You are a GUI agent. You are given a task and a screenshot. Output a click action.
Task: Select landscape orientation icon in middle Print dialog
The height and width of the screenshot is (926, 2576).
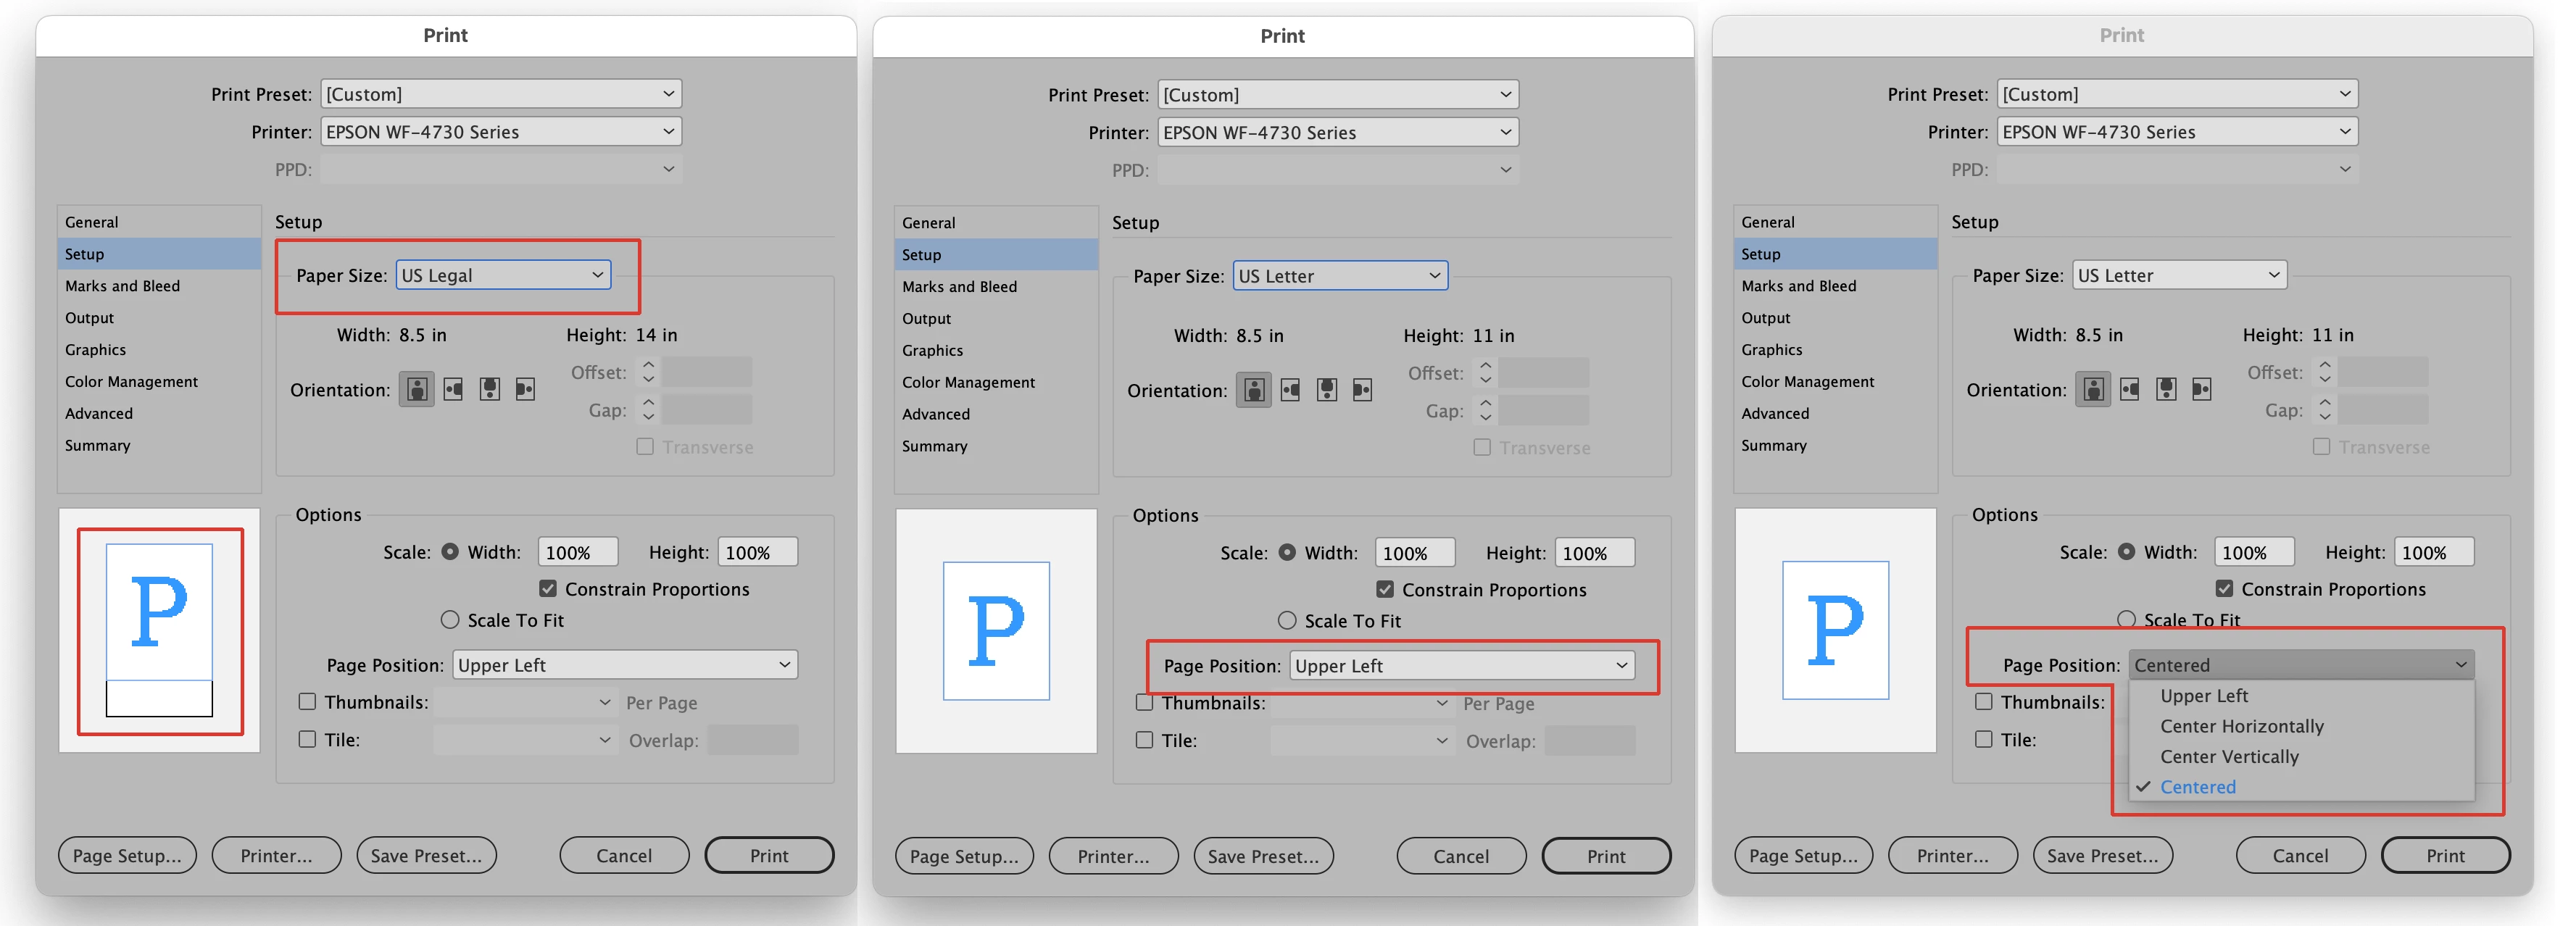pyautogui.click(x=1291, y=390)
